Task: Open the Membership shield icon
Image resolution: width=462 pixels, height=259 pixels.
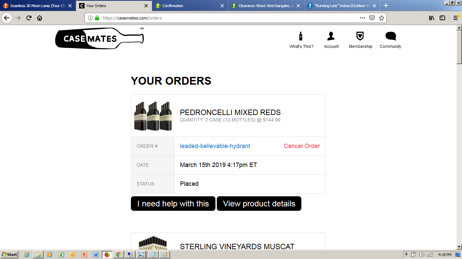Action: pos(360,36)
